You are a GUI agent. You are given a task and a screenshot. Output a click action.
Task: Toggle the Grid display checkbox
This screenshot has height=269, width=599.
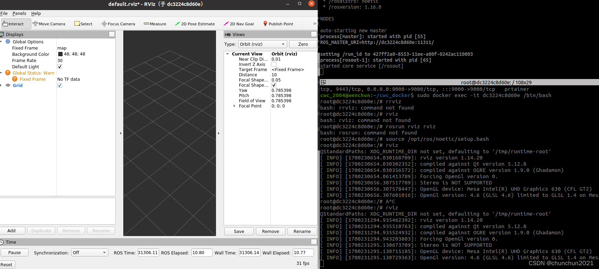(60, 85)
